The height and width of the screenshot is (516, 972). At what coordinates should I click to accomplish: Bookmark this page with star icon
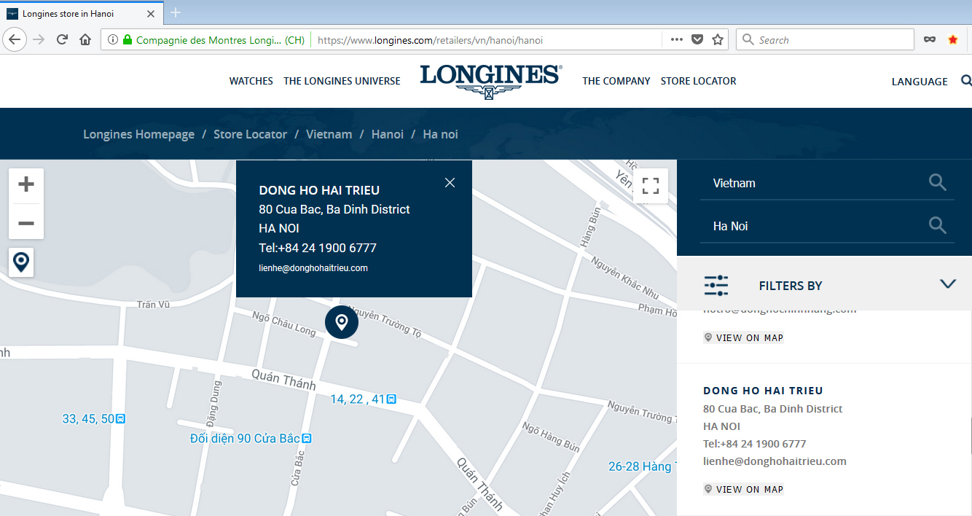tap(718, 40)
